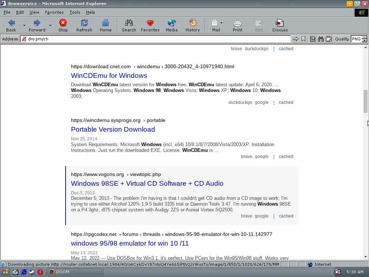The width and height of the screenshot is (369, 277).
Task: Open the Quality PNG combo box
Action: pos(359,39)
